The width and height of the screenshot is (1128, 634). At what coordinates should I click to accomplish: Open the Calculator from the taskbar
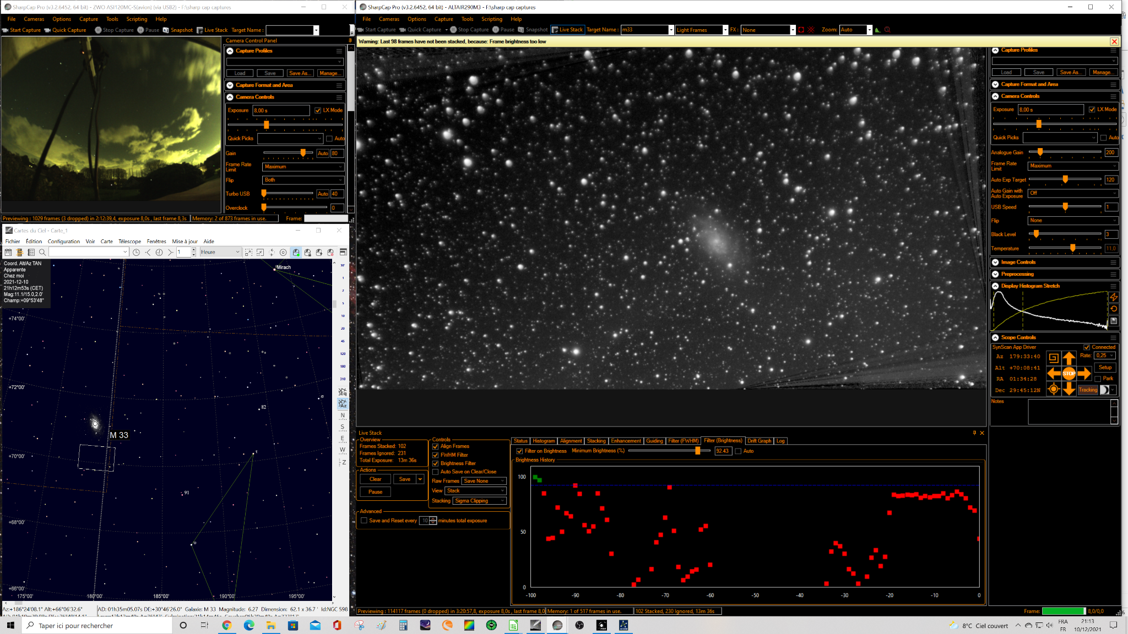click(x=403, y=625)
